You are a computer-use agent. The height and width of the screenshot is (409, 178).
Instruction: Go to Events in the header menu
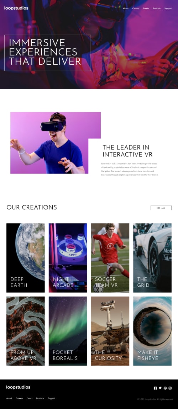click(x=146, y=8)
